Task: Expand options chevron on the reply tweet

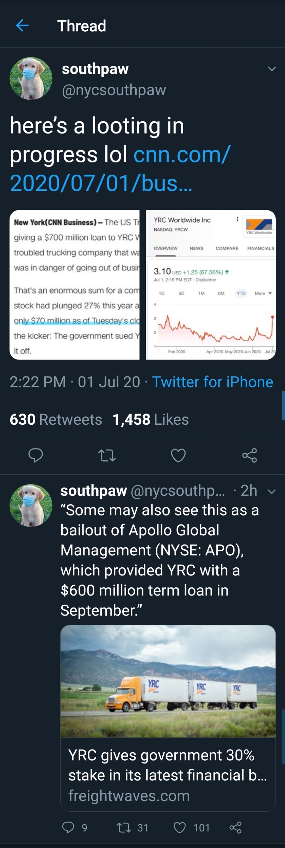Action: pos(272,492)
